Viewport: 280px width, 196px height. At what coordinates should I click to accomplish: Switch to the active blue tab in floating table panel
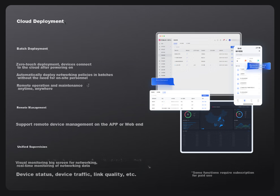coord(164,92)
